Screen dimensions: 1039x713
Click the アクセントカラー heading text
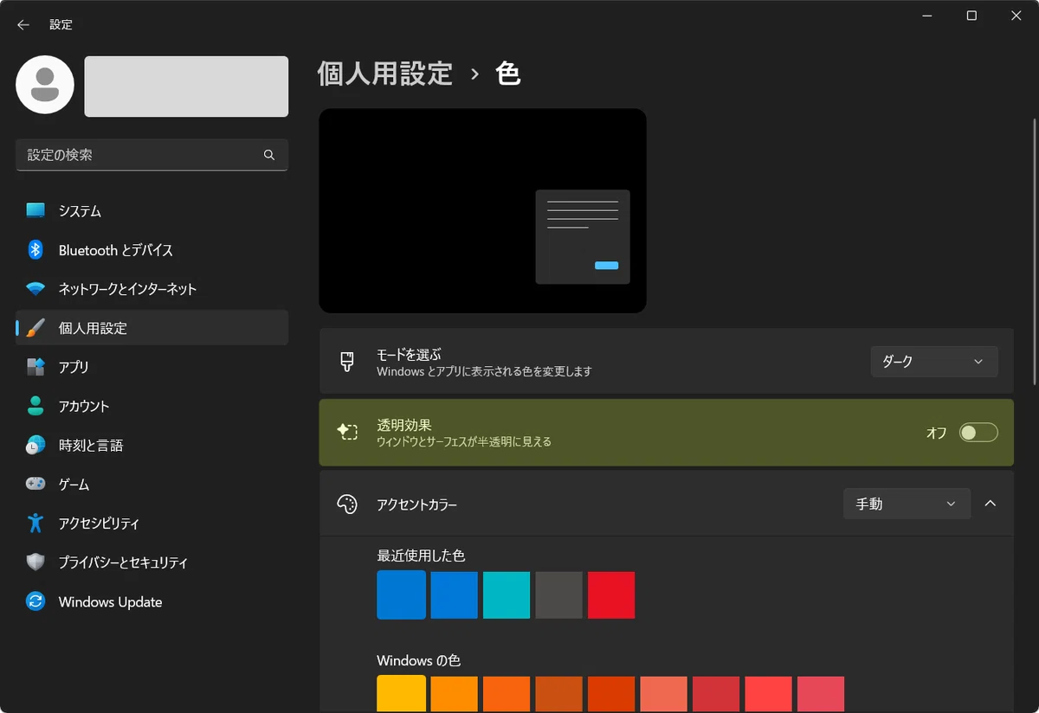point(416,504)
